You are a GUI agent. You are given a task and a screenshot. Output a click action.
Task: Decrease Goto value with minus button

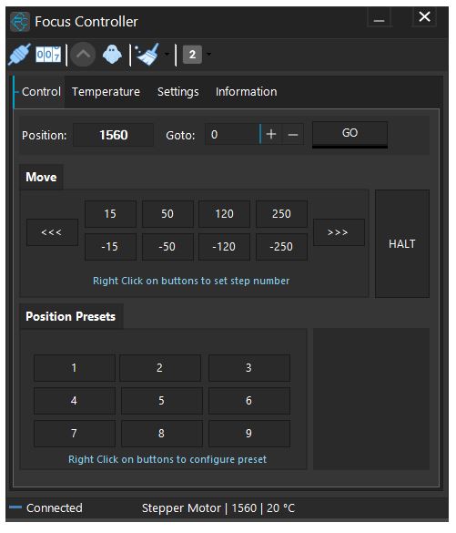pyautogui.click(x=293, y=135)
